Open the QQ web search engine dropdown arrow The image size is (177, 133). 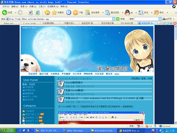174,19
